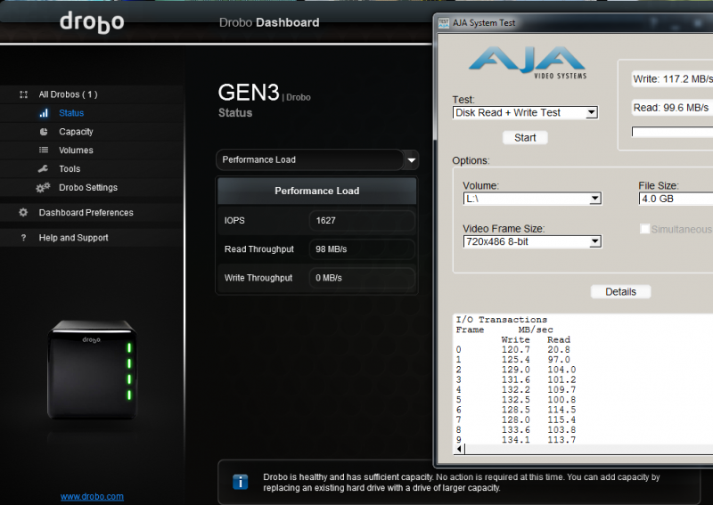Image resolution: width=713 pixels, height=505 pixels.
Task: Click the Performance Load combo box field
Action: point(309,159)
